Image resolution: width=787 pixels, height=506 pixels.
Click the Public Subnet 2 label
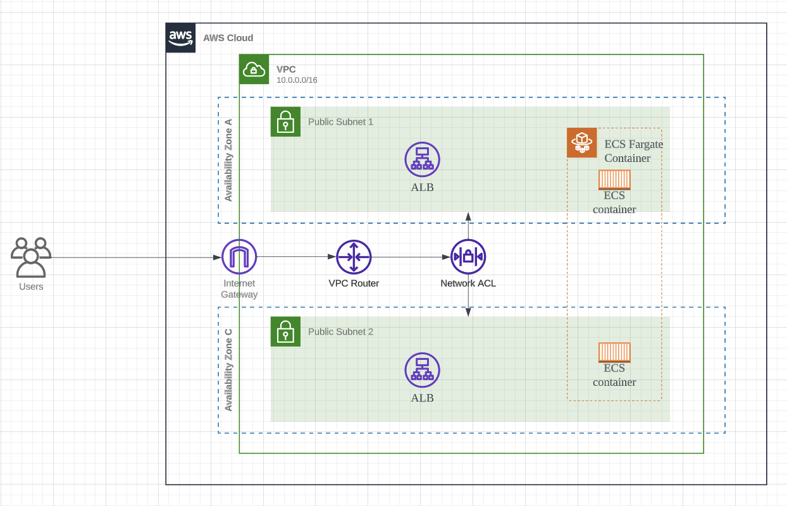point(340,331)
